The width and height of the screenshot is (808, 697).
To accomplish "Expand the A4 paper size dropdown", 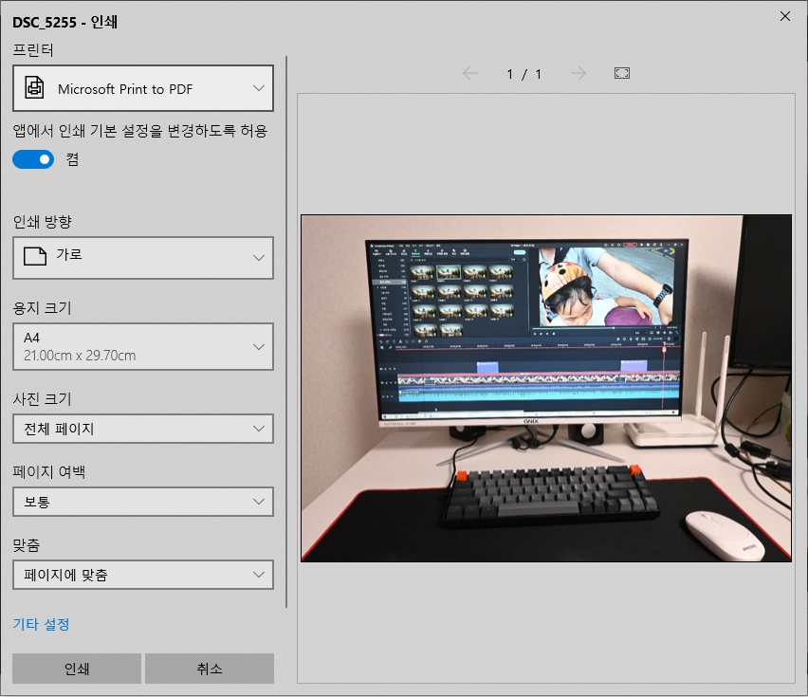I will point(142,346).
